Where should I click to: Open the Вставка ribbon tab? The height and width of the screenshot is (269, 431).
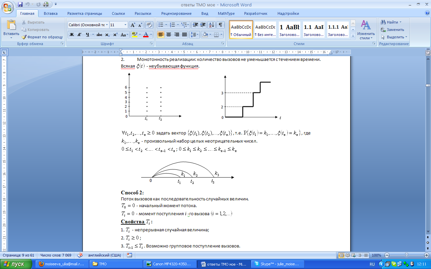pos(51,13)
